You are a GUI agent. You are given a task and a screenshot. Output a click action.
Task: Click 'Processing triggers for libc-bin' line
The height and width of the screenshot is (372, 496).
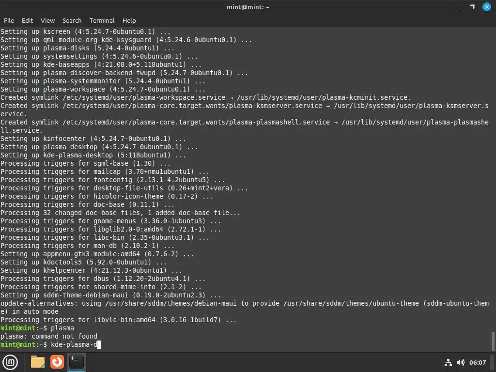pos(105,237)
